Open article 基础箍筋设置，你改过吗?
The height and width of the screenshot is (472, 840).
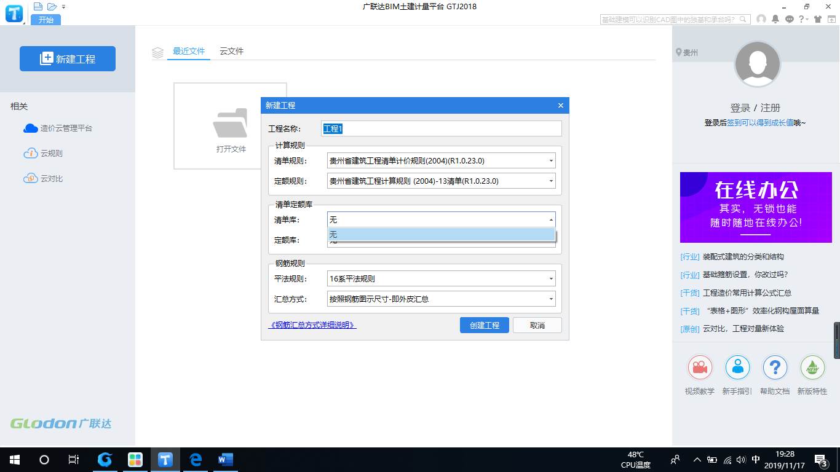(x=745, y=275)
